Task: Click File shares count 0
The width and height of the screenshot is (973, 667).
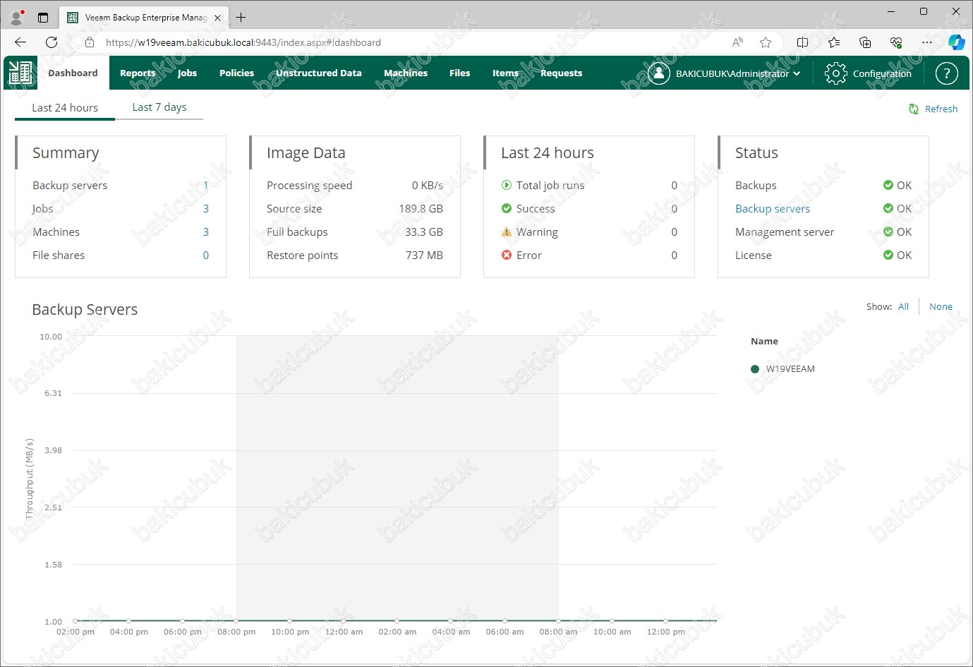Action: 206,255
